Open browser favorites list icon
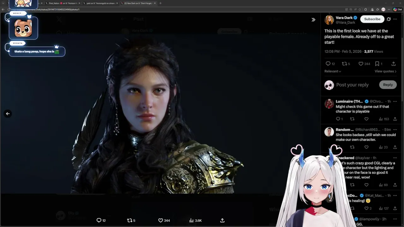Image resolution: width=404 pixels, height=227 pixels. pyautogui.click(x=377, y=9)
